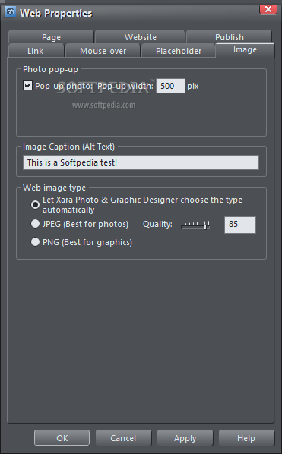This screenshot has height=454, width=282.
Task: Switch to the Mouse-over tab
Action: coord(103,51)
